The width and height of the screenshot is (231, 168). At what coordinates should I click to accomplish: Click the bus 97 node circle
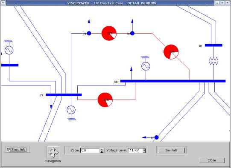coord(156,137)
